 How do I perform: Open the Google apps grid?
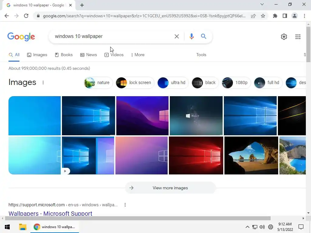pyautogui.click(x=298, y=37)
